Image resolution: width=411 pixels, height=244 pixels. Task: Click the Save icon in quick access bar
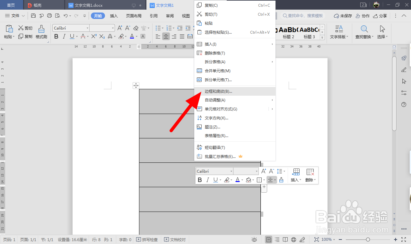pyautogui.click(x=33, y=16)
